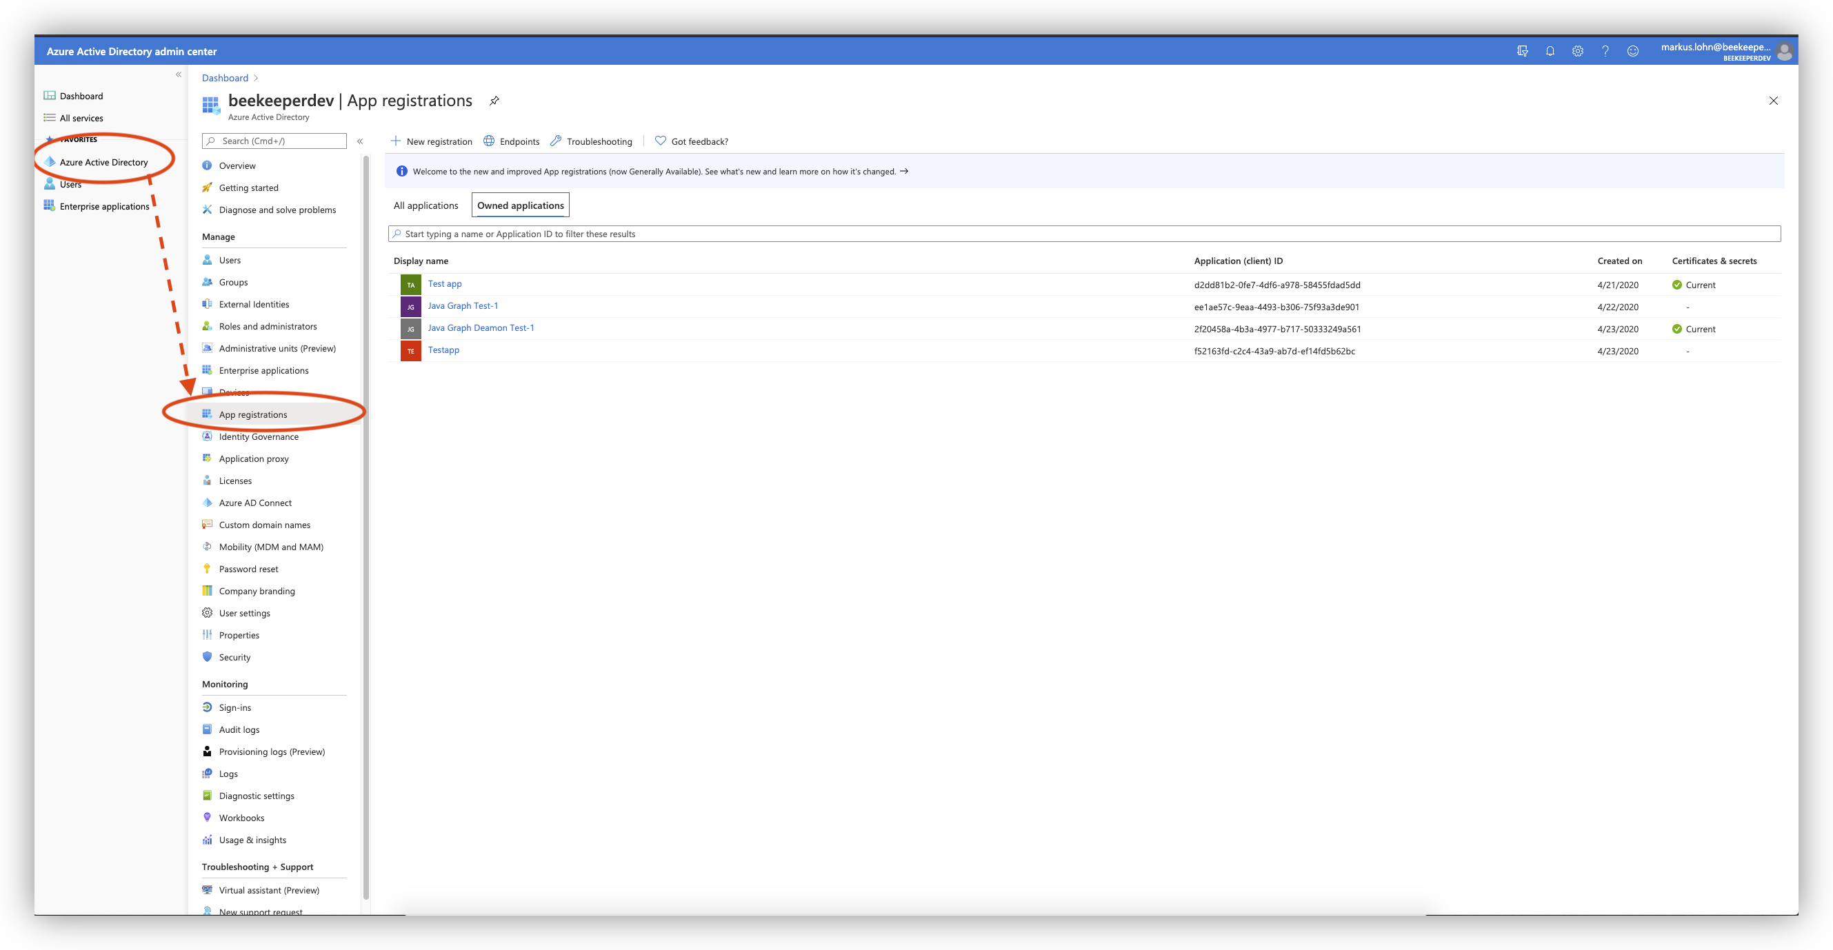Screen dimensions: 1833x950
Task: Click the Dashboard breadcrumb link
Action: [x=225, y=78]
